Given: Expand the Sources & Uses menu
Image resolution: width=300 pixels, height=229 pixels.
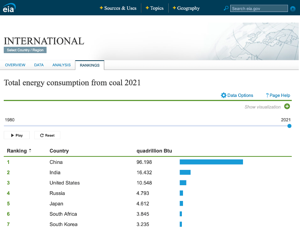Looking at the screenshot, I should 118,8.
